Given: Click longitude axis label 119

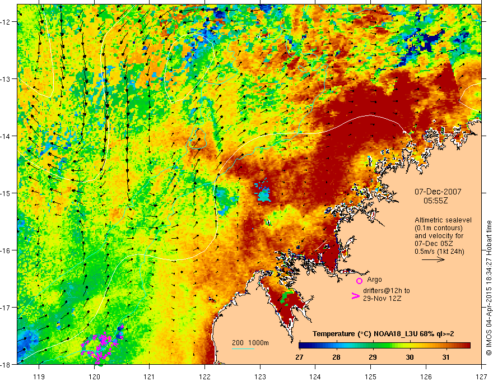Looking at the screenshot, I should tap(39, 377).
